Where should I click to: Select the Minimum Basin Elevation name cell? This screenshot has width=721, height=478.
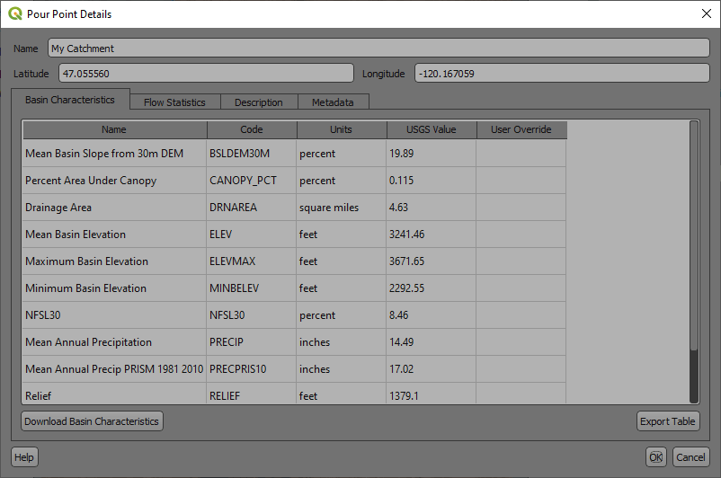pos(114,288)
